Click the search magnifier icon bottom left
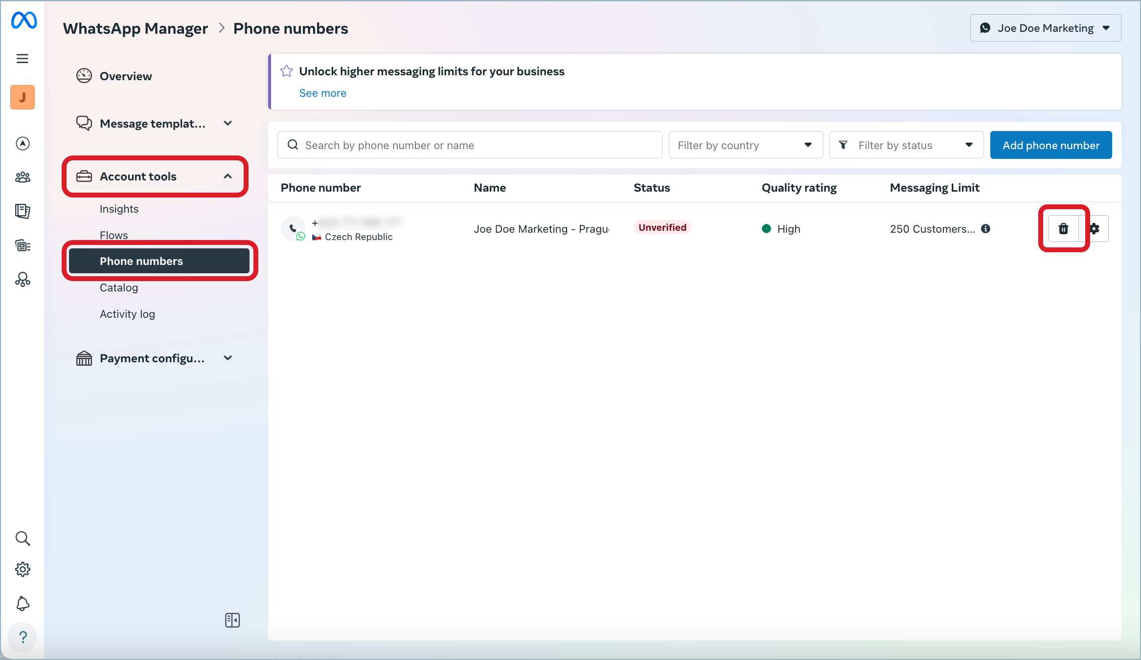 [x=22, y=538]
